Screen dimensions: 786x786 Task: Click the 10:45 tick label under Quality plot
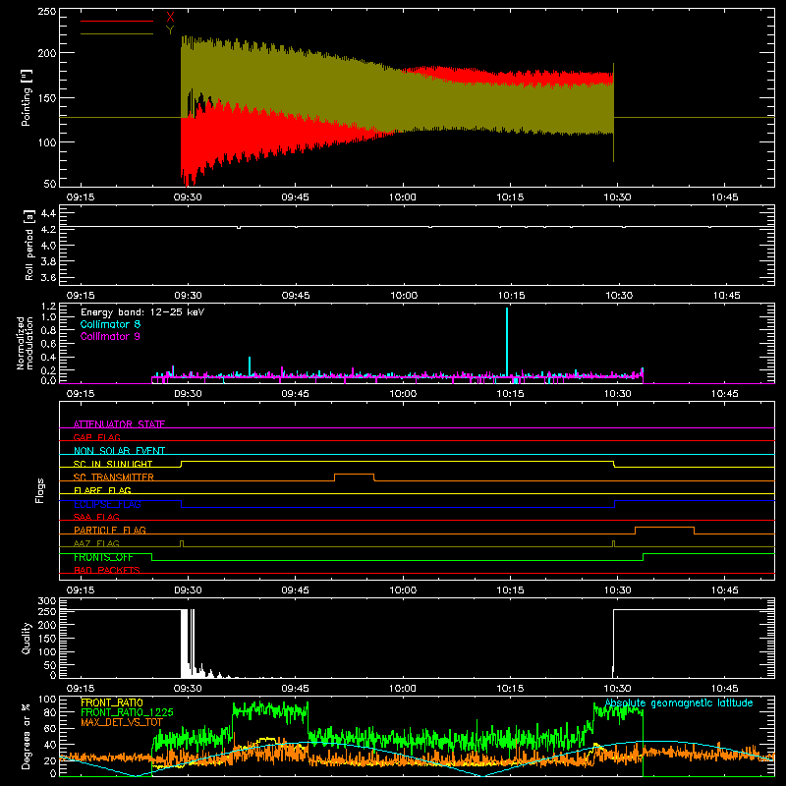[724, 689]
